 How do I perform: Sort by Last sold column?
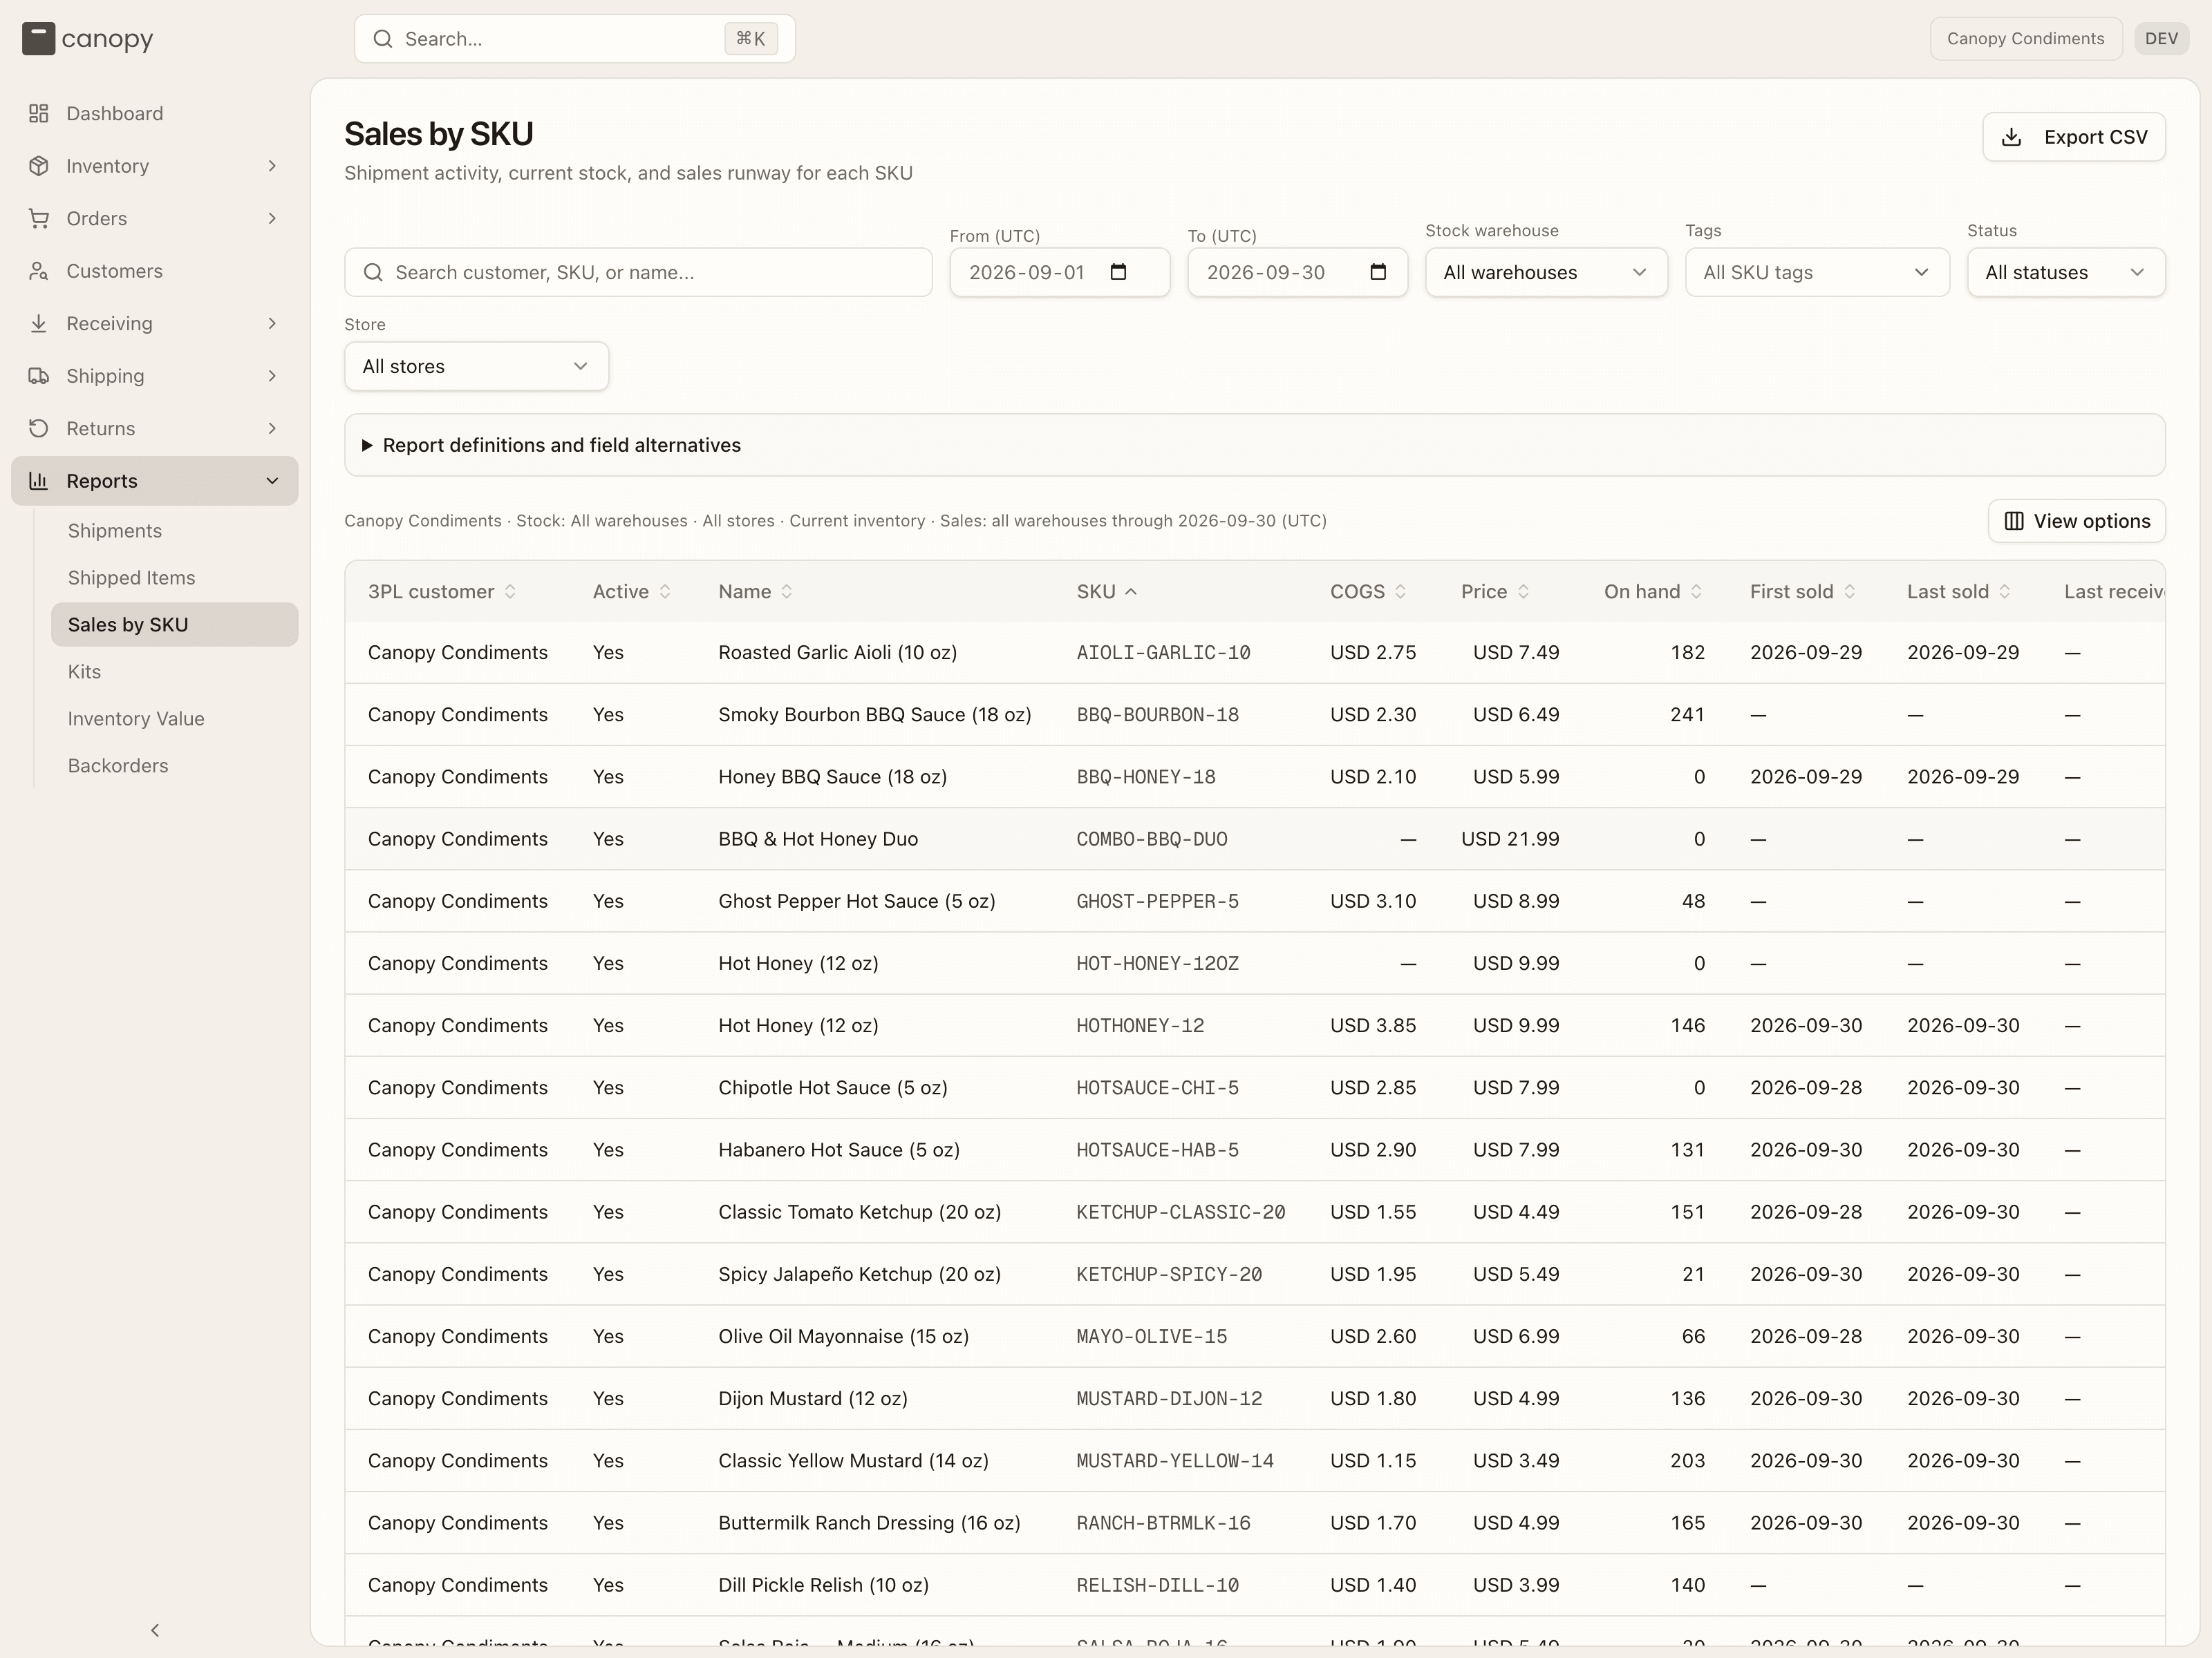1958,591
